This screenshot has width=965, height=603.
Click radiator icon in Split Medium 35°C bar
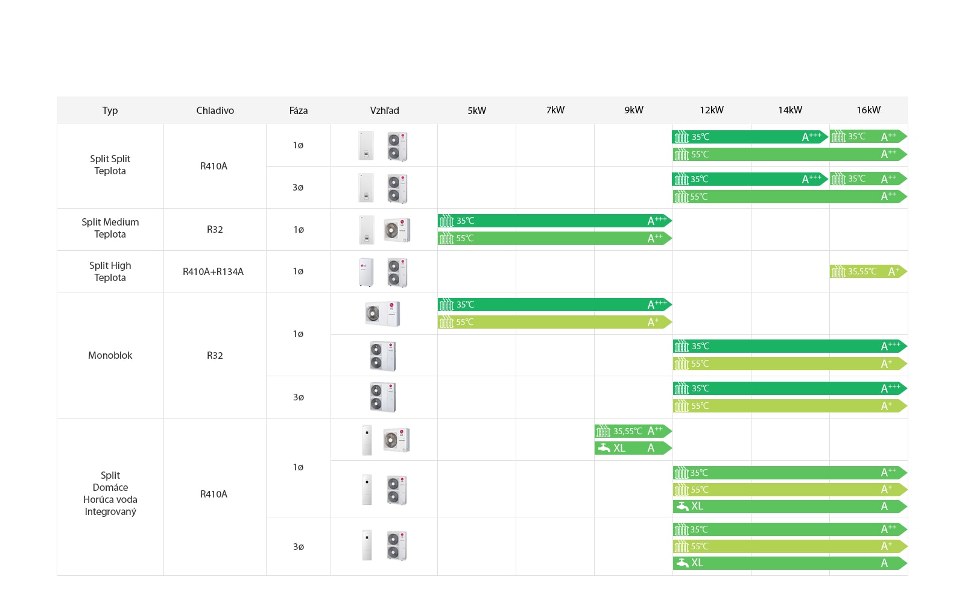[x=446, y=221]
